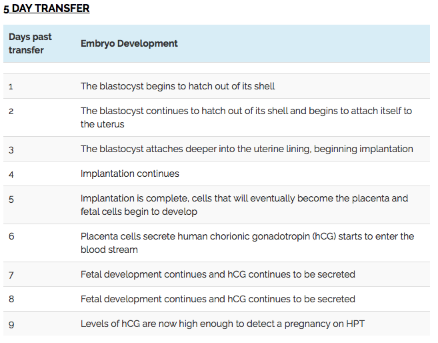Select day 4 number cell

(x=11, y=175)
